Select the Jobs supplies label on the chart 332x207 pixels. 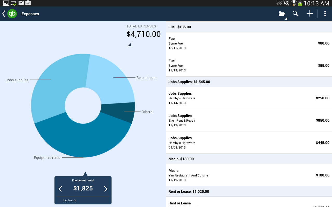[x=17, y=80]
